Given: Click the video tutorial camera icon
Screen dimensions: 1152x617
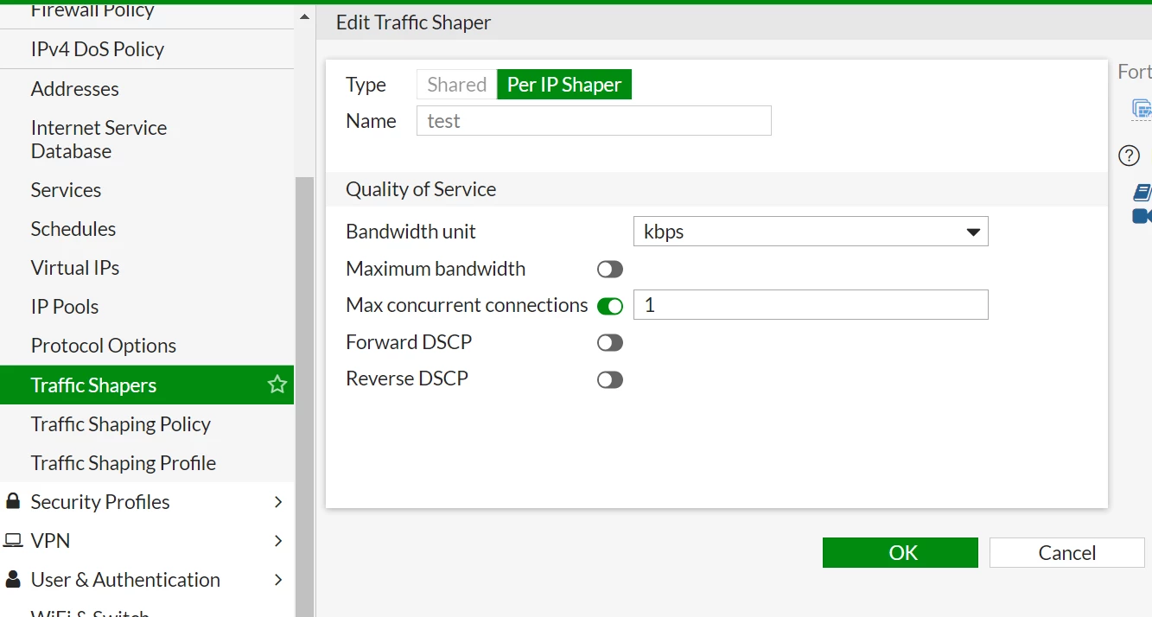Looking at the screenshot, I should (1142, 215).
